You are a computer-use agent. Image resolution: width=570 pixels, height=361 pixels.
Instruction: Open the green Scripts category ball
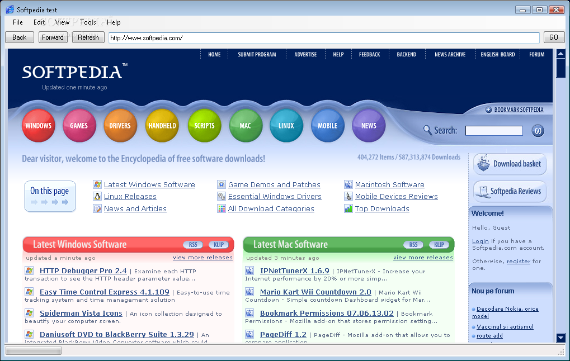[204, 126]
